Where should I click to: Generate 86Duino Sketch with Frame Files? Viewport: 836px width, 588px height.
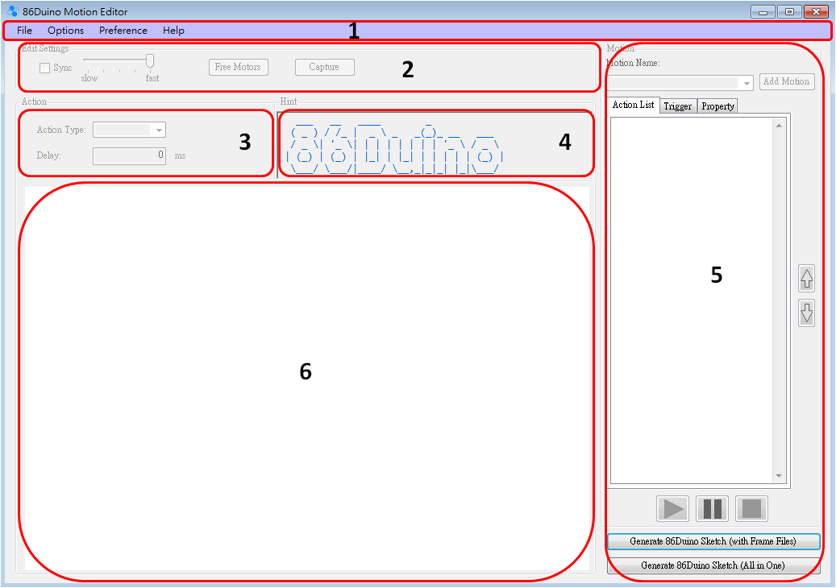click(713, 541)
